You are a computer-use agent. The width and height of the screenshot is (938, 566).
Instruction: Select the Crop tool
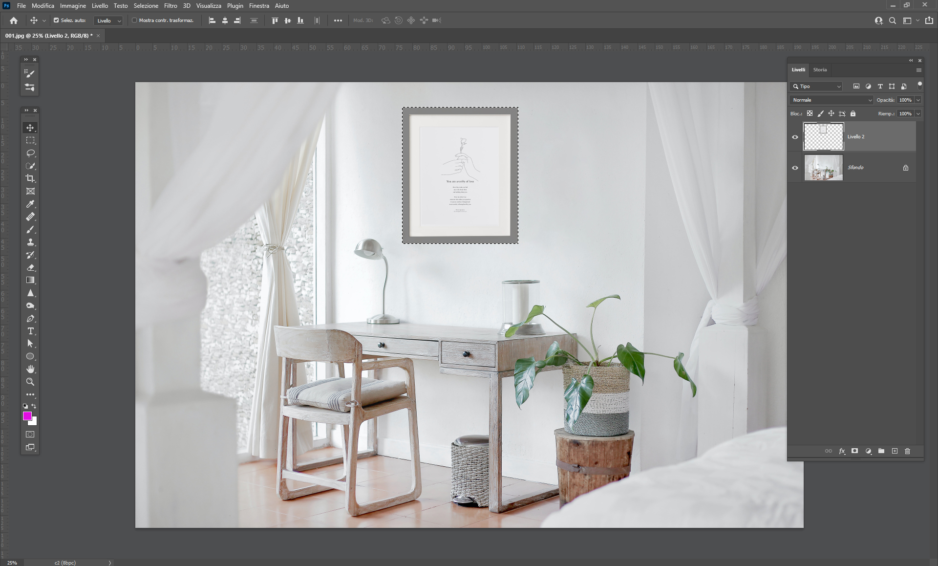(30, 178)
